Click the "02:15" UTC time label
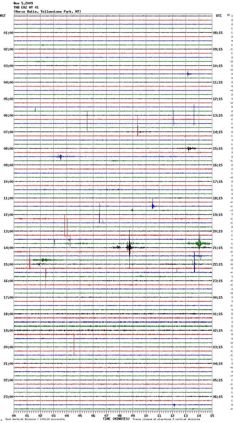The height and width of the screenshot is (423, 234). (218, 331)
